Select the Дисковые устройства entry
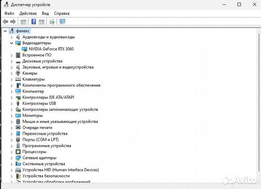The image size is (261, 189). pos(42,61)
